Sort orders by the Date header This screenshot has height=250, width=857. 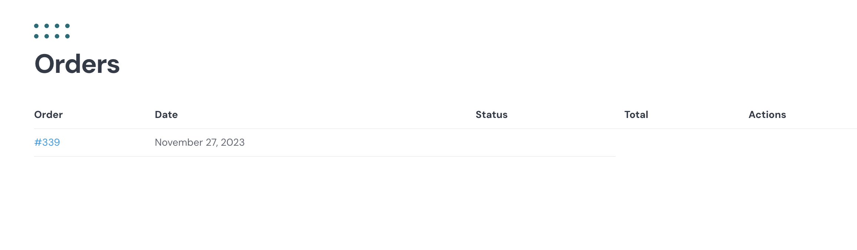[166, 115]
